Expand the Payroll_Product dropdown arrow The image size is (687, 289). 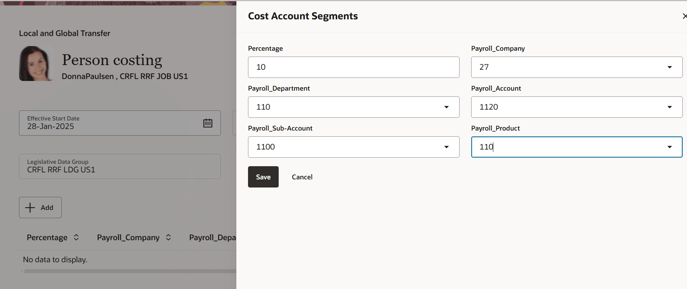click(x=670, y=147)
